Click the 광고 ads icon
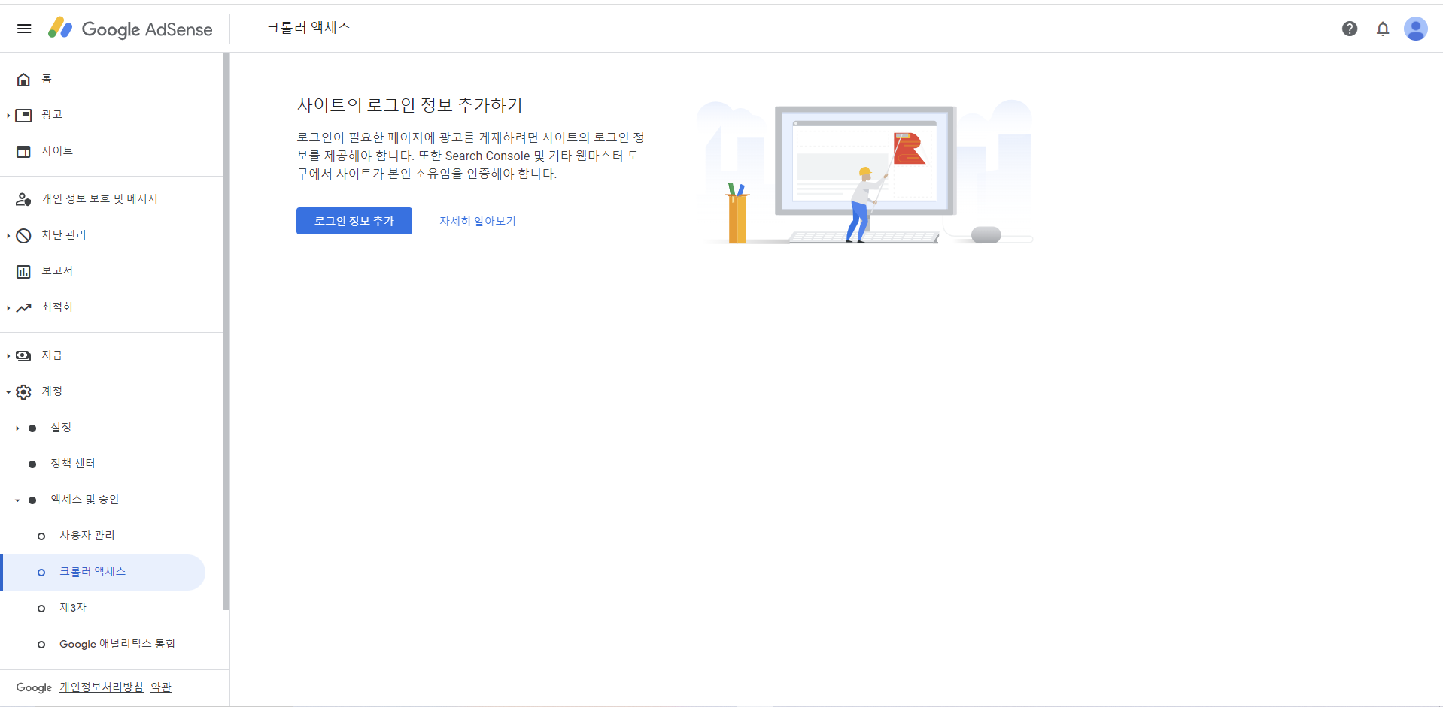This screenshot has width=1443, height=707. (24, 115)
